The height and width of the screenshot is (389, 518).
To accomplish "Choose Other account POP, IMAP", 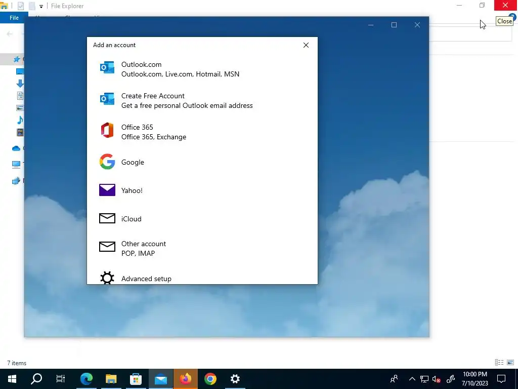I will point(202,248).
